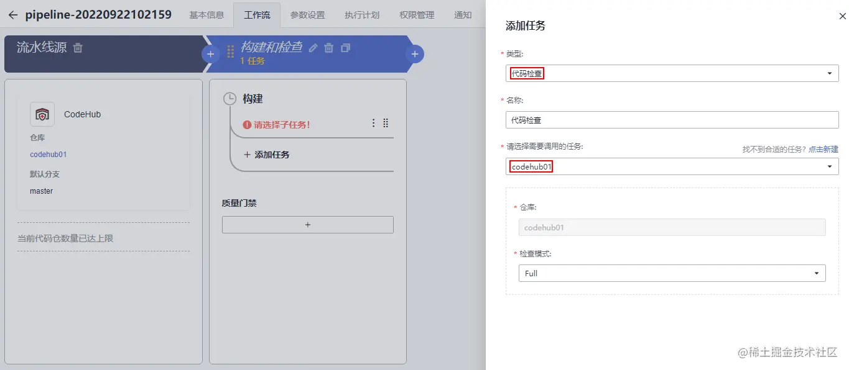Click the clock icon next to 构建
The height and width of the screenshot is (370, 849).
[230, 99]
